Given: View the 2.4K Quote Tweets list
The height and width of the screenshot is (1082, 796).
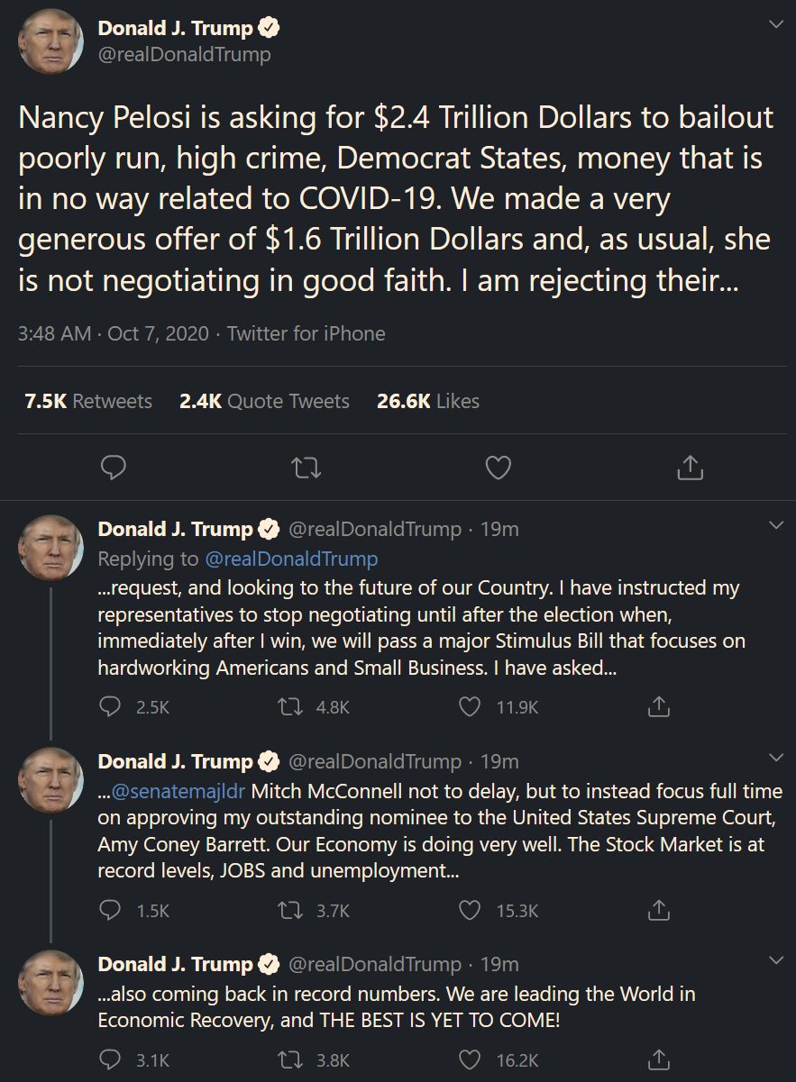Looking at the screenshot, I should pos(264,401).
